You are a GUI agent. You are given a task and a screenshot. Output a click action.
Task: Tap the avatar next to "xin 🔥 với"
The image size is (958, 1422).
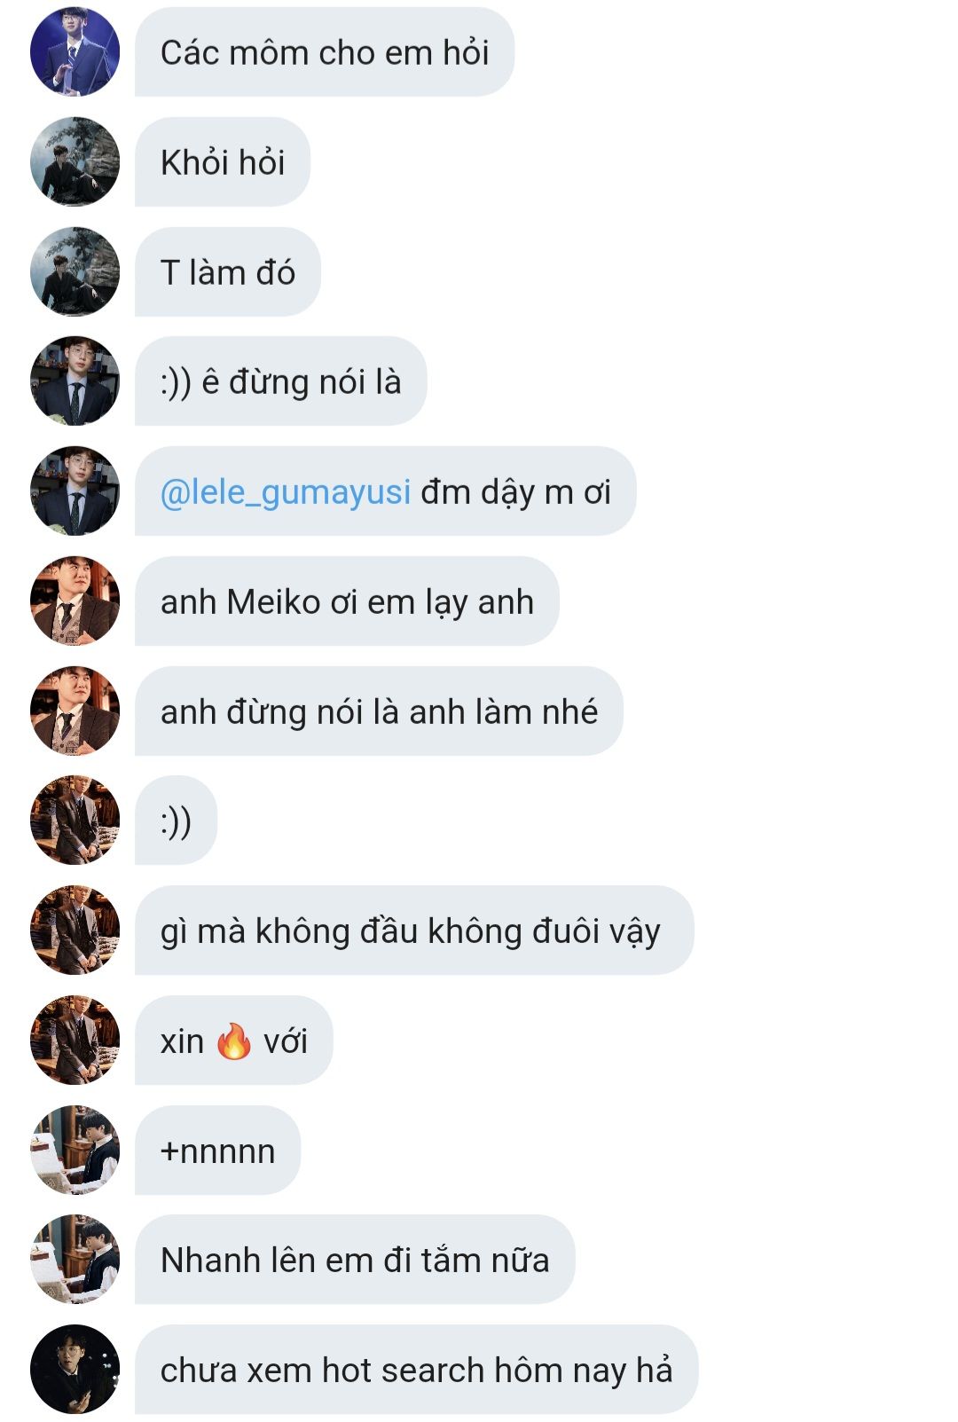point(75,1040)
